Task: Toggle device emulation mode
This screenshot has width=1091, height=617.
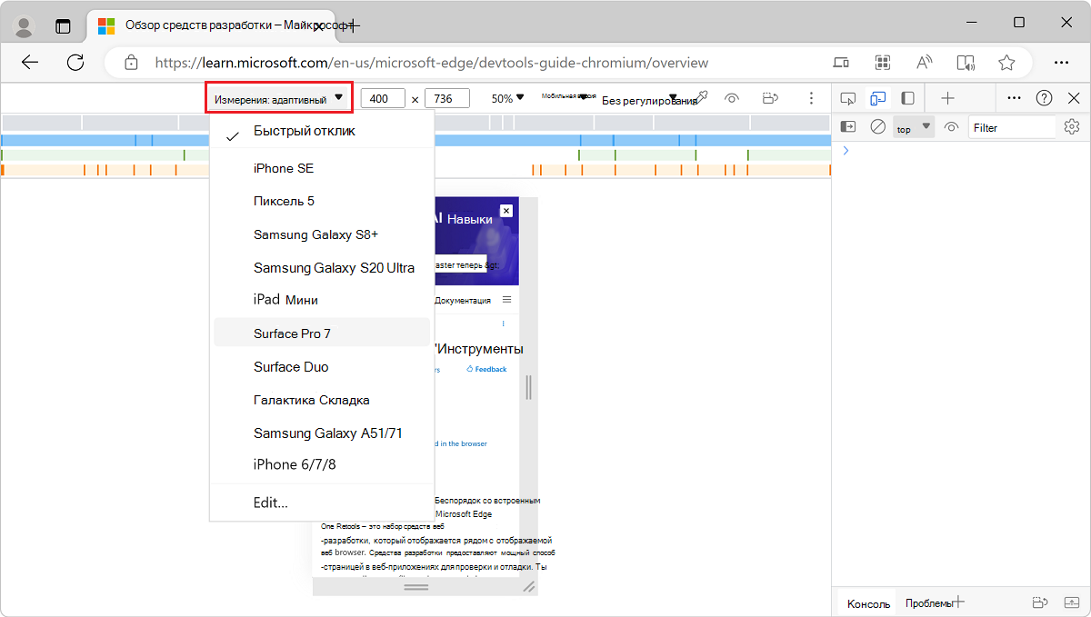Action: (x=877, y=98)
